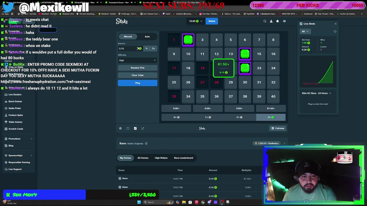Click Stake Originals link beside Keno

pos(135,144)
